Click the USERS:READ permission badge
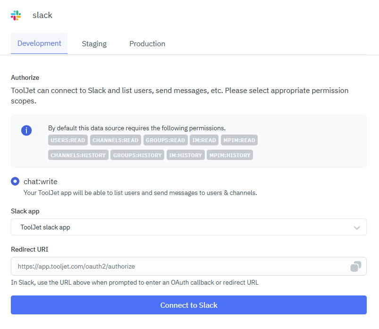 click(67, 140)
